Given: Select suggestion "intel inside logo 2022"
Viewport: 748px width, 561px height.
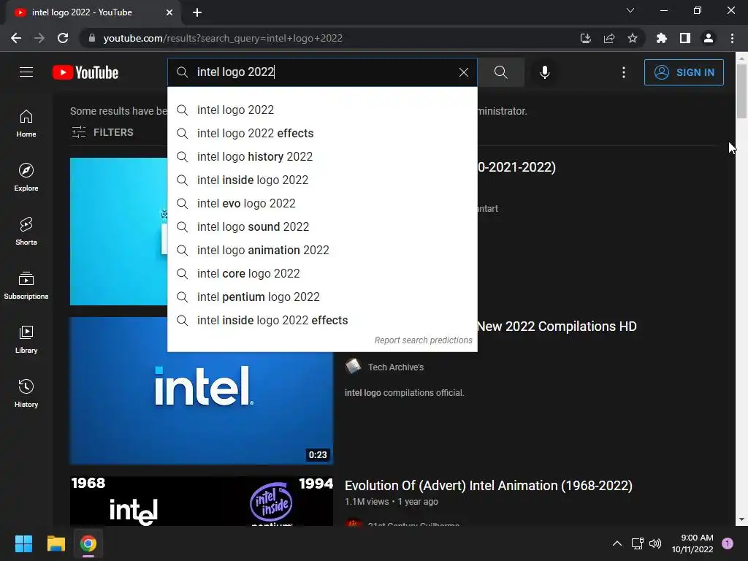Looking at the screenshot, I should coord(322,180).
